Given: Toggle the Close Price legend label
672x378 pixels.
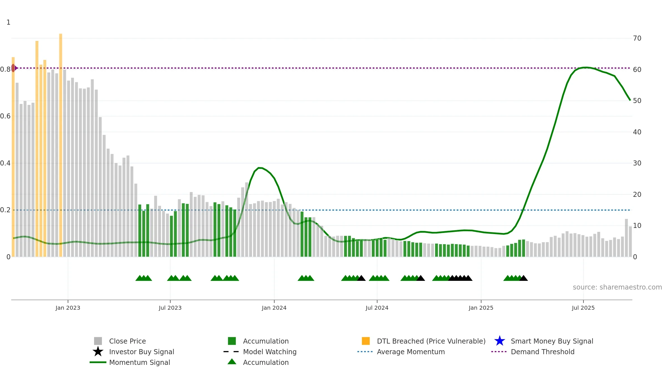Looking at the screenshot, I should [x=127, y=341].
